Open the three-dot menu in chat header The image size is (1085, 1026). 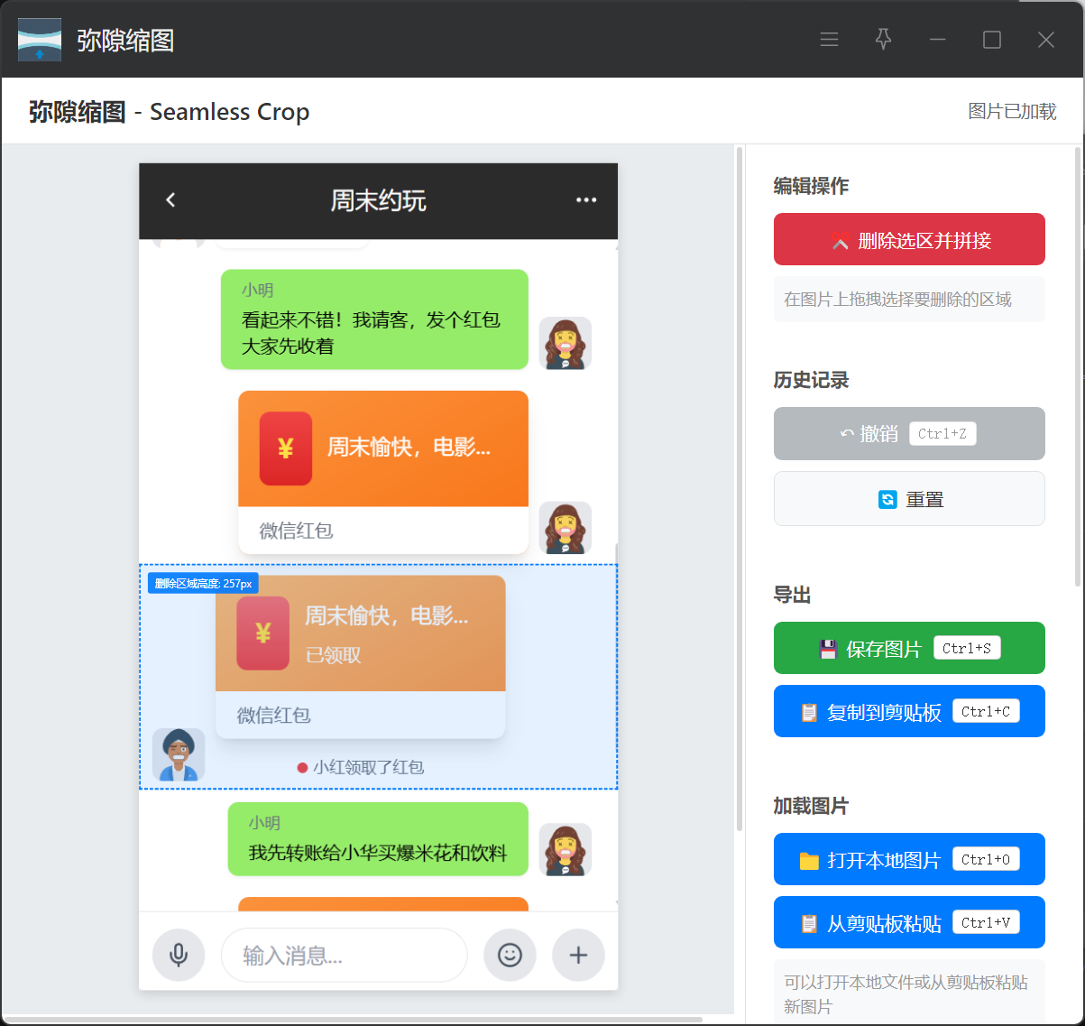586,200
